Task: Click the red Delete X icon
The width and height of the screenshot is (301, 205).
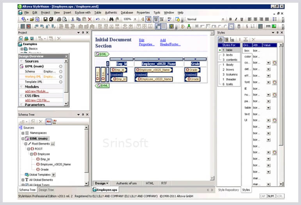Action: (90, 19)
